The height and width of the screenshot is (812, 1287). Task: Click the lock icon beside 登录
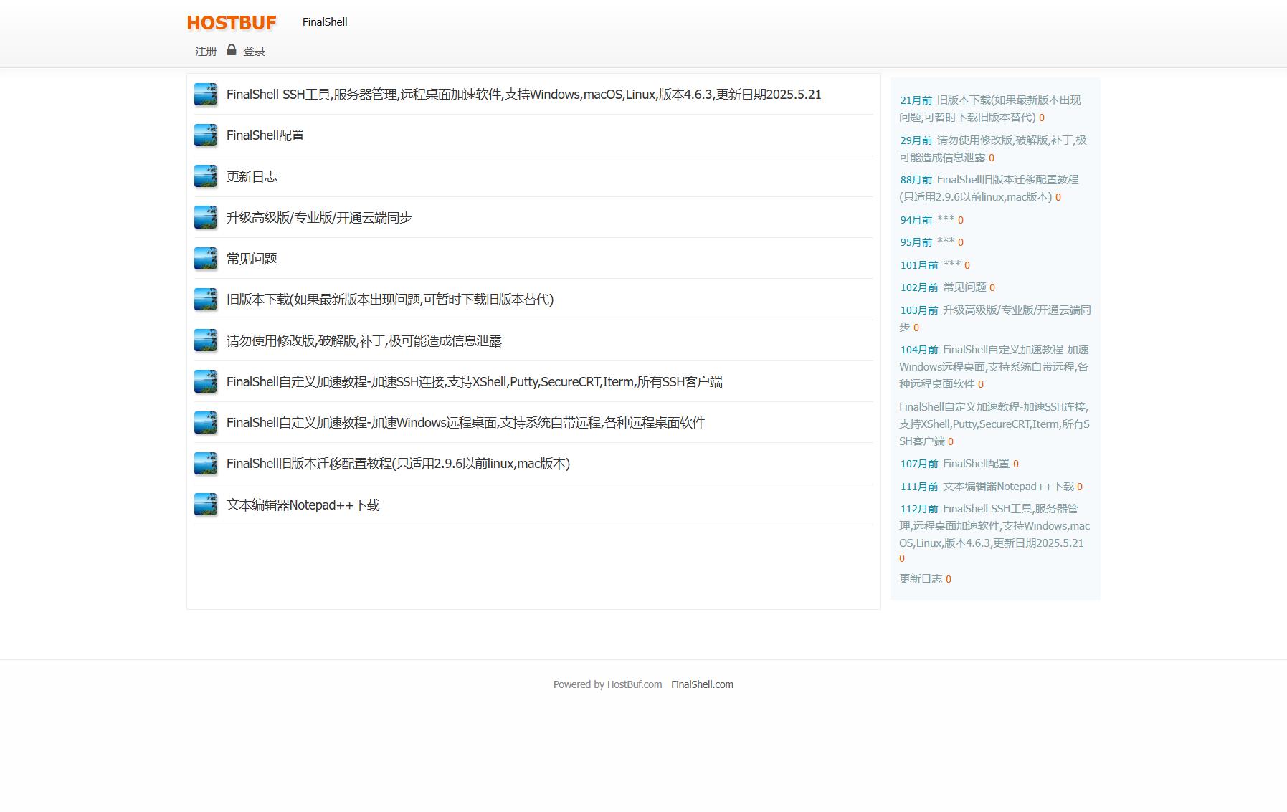(232, 49)
